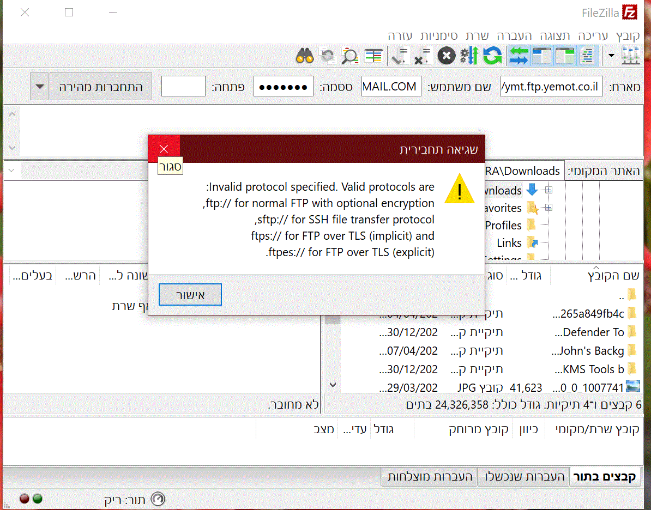This screenshot has height=510, width=651.
Task: Click the local file list scrollbar down arrow
Action: point(333,385)
